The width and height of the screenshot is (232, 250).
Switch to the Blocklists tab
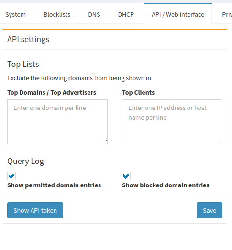click(57, 14)
